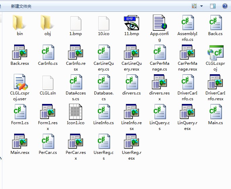This screenshot has width=231, height=189.
Task: Select the CLGL.sln solution file icon
Action: coord(48,83)
